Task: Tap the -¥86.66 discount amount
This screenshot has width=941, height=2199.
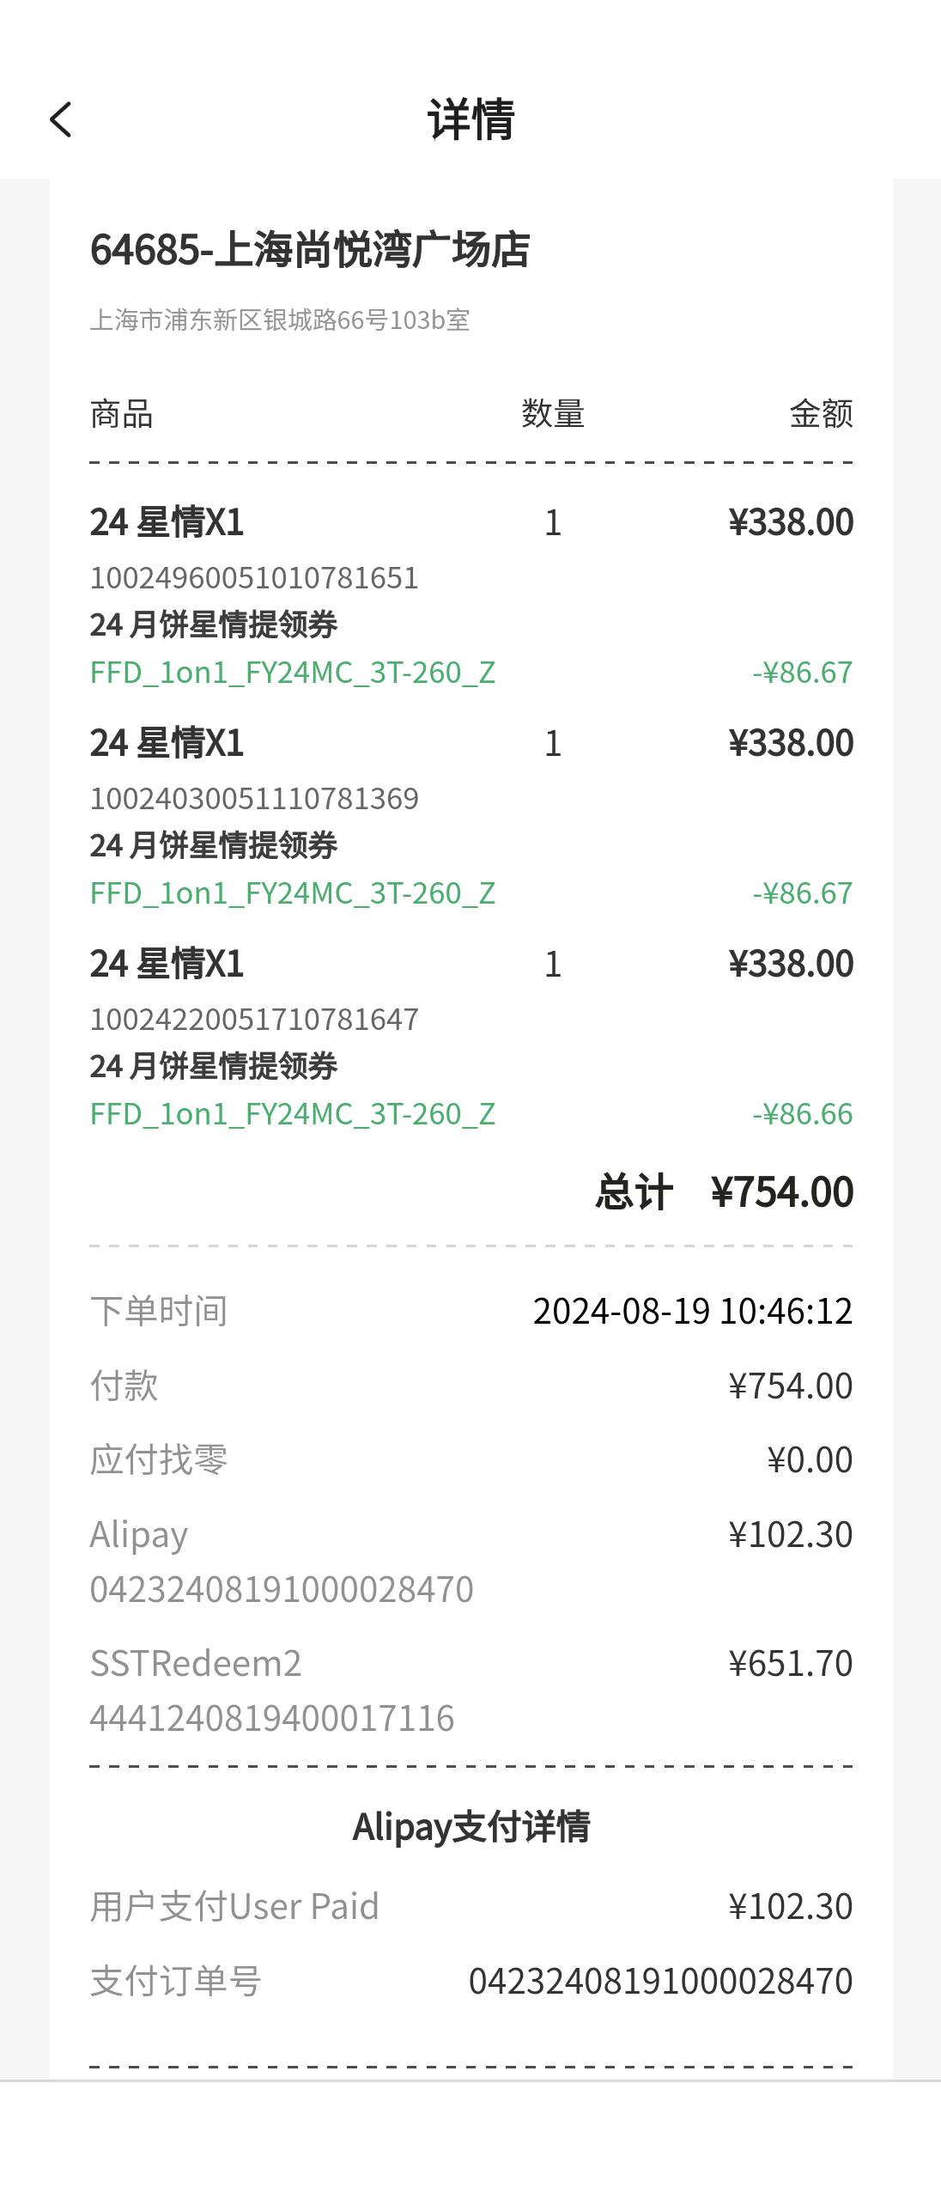Action: click(x=803, y=1114)
